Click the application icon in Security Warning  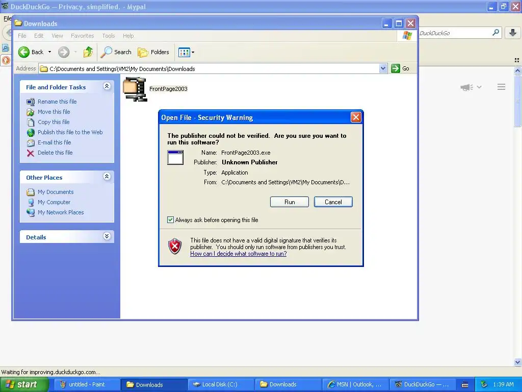coord(175,157)
